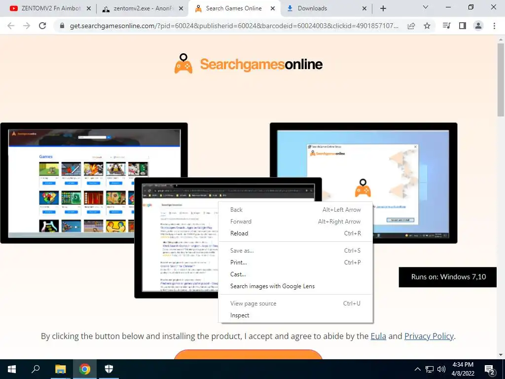Open Windows Security shield in taskbar

109,369
